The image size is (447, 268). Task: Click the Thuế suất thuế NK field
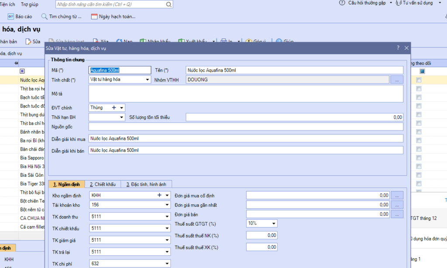pos(262,235)
